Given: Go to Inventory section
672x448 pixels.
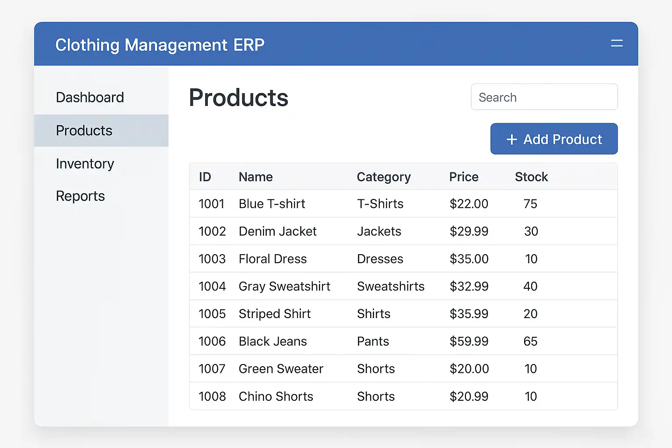Looking at the screenshot, I should click(x=85, y=164).
